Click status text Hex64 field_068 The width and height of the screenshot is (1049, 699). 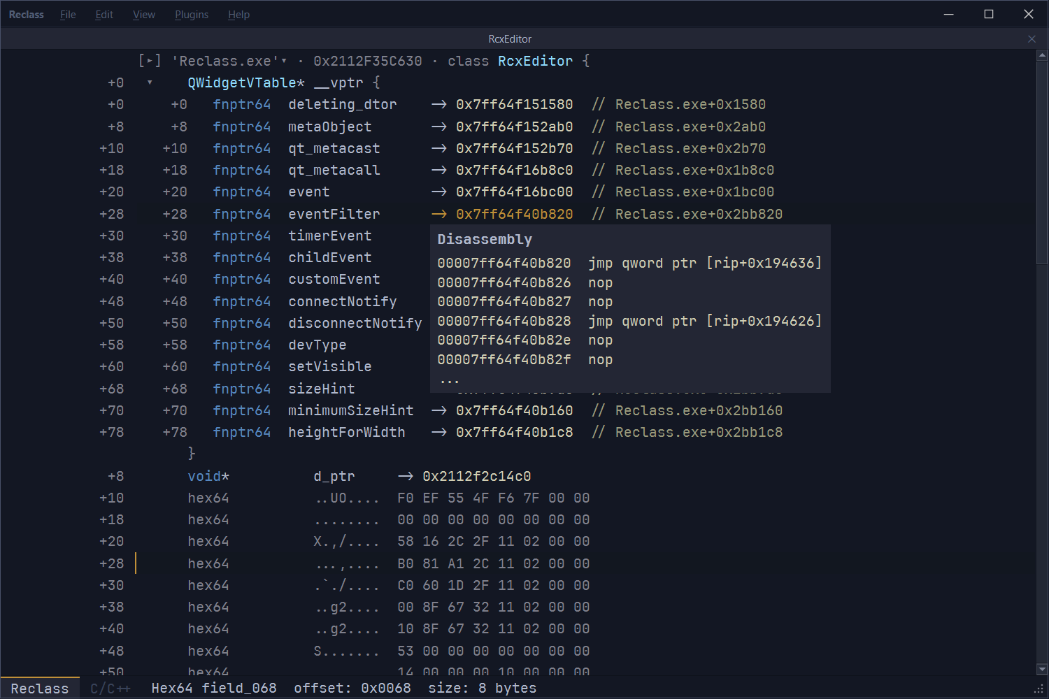coord(214,689)
